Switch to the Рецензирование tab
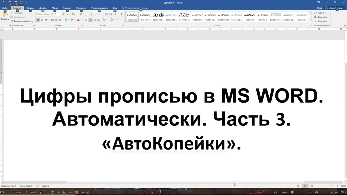The height and width of the screenshot is (195, 347). (x=99, y=8)
